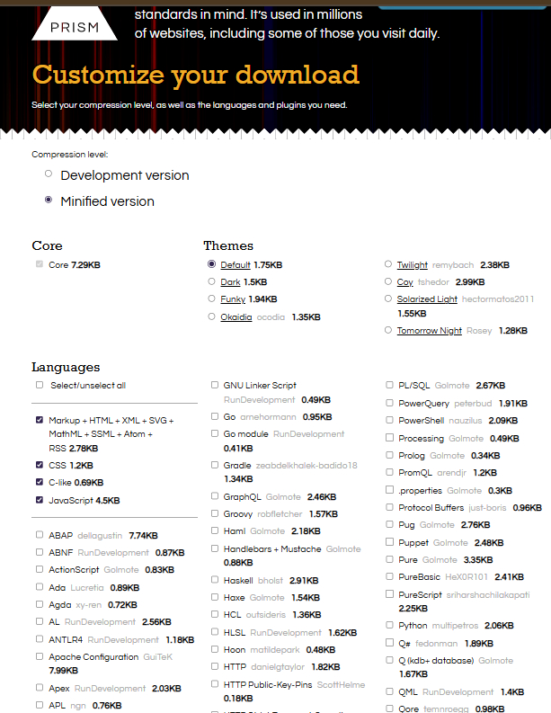
Task: Uncheck the C-like language checkbox
Action: tap(40, 483)
